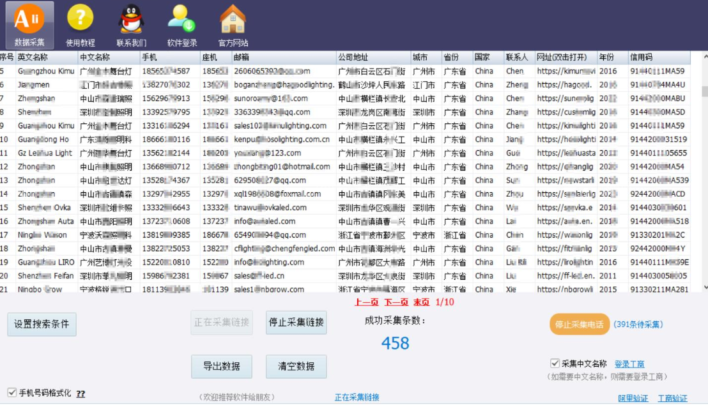
Task: Click the 国家 column header
Action: [488, 57]
